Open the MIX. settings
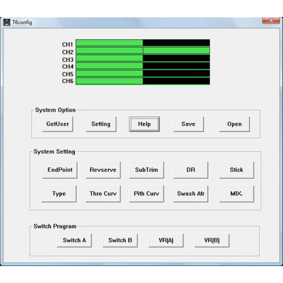Image resolution: width=283 pixels, height=283 pixels. [x=237, y=194]
